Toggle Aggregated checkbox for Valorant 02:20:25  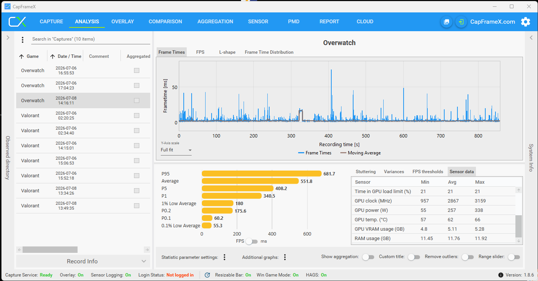pyautogui.click(x=137, y=115)
